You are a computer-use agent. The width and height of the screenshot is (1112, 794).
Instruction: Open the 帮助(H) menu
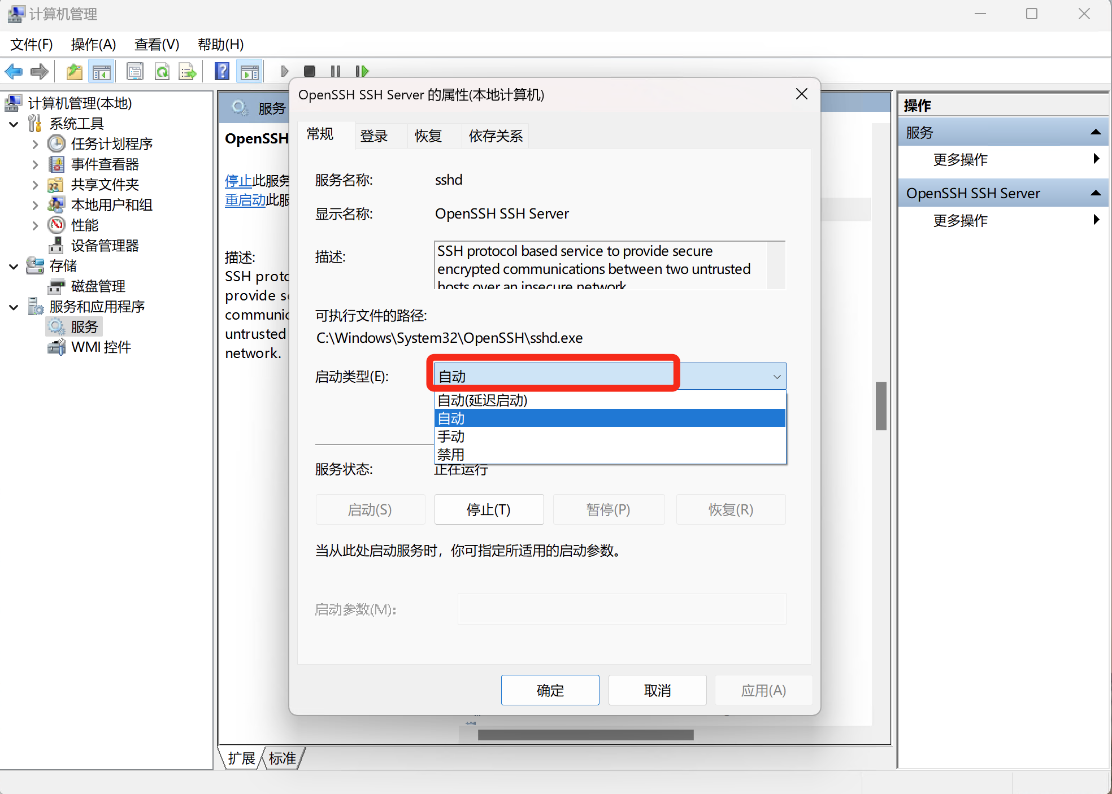click(221, 44)
